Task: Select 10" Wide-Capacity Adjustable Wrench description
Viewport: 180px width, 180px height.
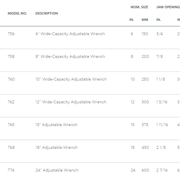Action: coord(71,79)
